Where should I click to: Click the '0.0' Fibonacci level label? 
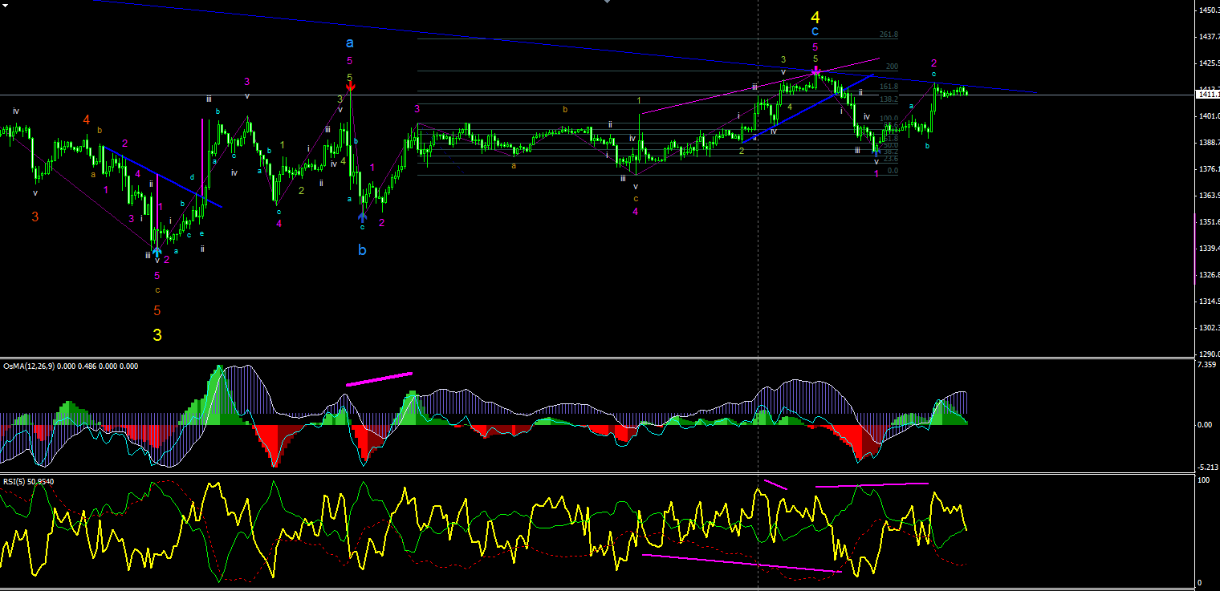[x=893, y=171]
